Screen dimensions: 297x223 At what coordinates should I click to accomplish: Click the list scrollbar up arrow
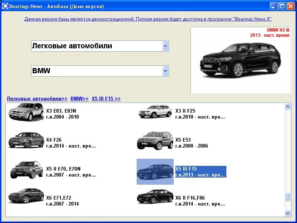tap(287, 107)
